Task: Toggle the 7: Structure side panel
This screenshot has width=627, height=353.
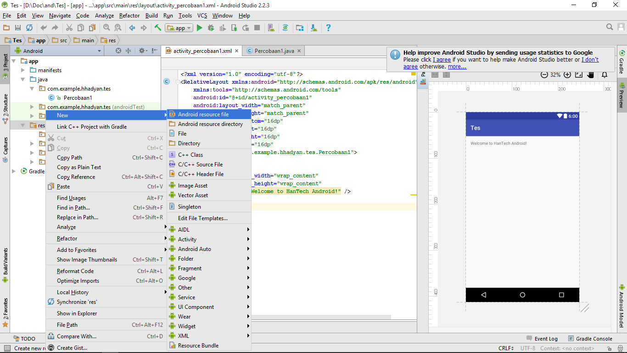Action: [x=5, y=109]
